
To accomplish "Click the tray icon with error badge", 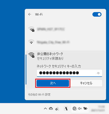I will coord(57,109).
